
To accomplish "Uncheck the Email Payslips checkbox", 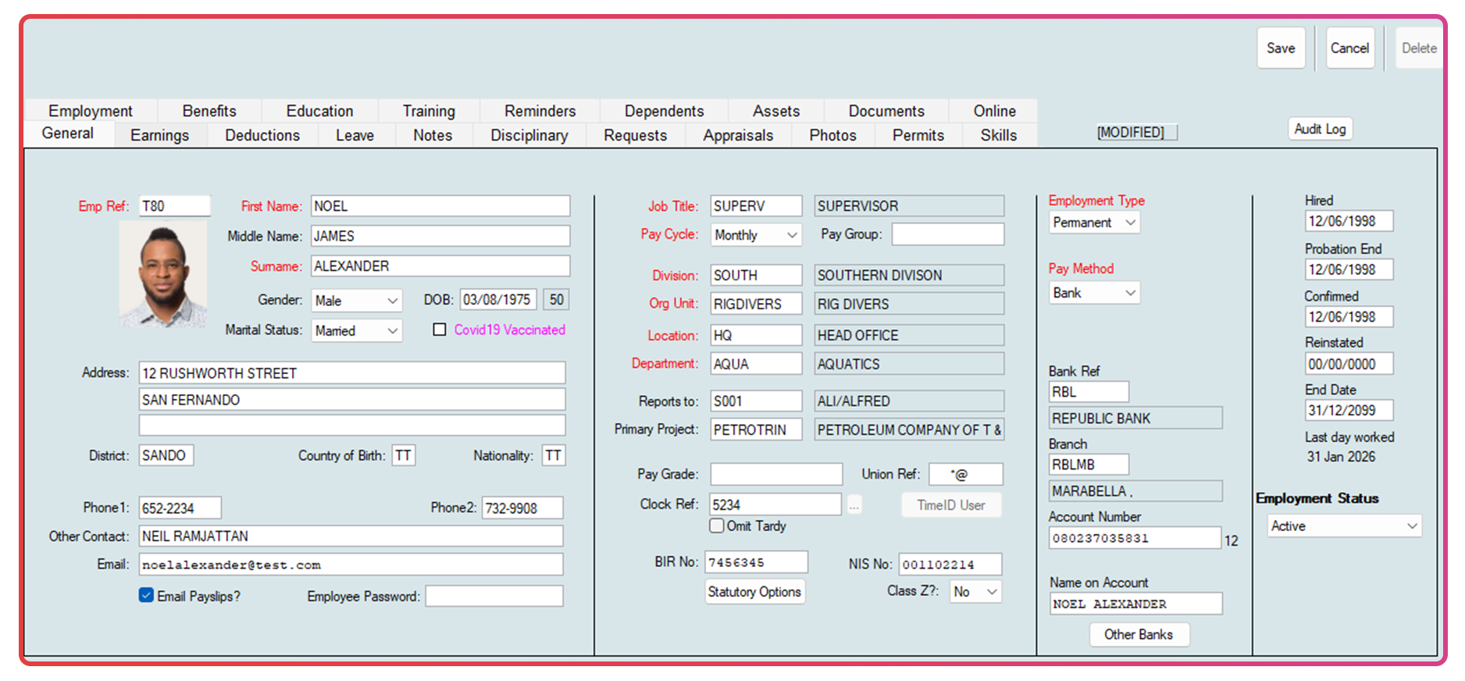I will 146,595.
